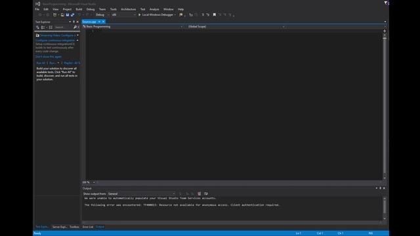Open the Team menu
Screen dimensions: 420x236
click(102, 9)
